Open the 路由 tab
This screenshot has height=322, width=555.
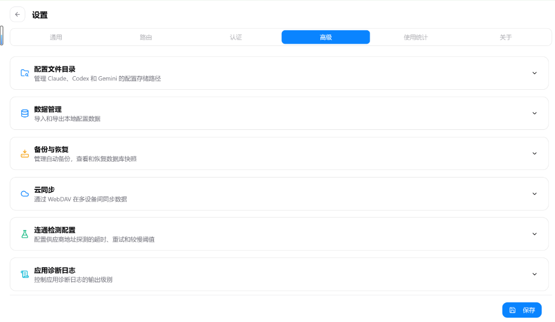[146, 37]
